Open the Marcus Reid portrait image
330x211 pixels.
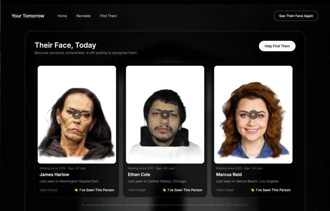[x=253, y=114]
